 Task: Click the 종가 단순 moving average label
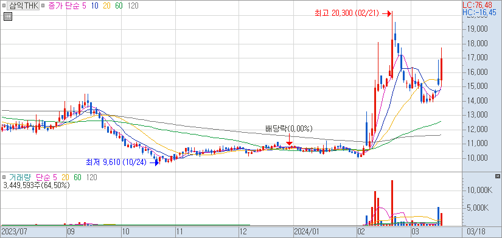tap(64, 5)
